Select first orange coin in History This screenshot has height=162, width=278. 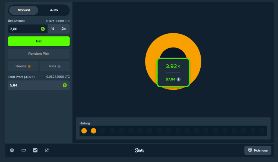(x=84, y=131)
